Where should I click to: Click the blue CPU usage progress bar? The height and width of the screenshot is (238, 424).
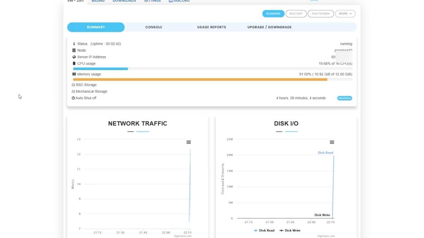[100, 69]
